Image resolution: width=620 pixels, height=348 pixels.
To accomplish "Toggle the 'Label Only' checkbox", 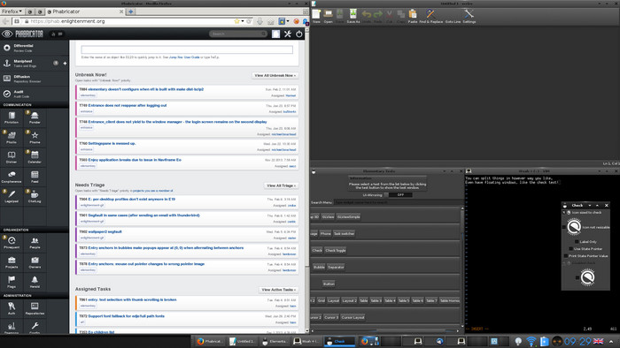I will pyautogui.click(x=577, y=242).
